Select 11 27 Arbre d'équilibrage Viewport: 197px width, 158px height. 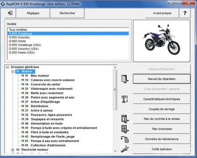click(x=41, y=102)
